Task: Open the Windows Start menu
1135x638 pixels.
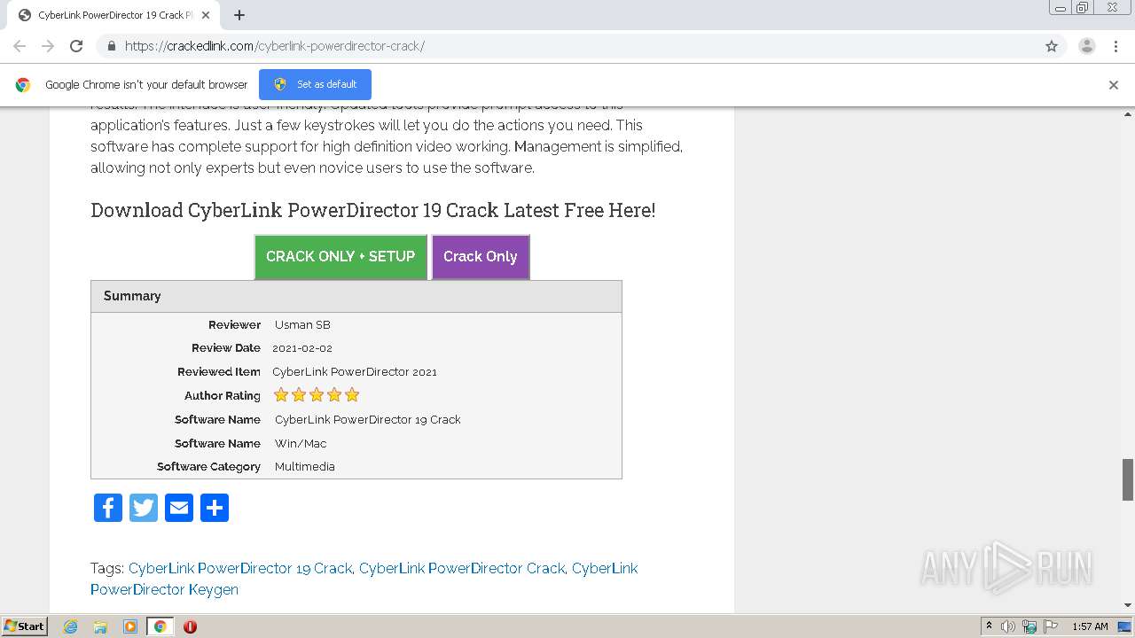Action: (x=25, y=626)
